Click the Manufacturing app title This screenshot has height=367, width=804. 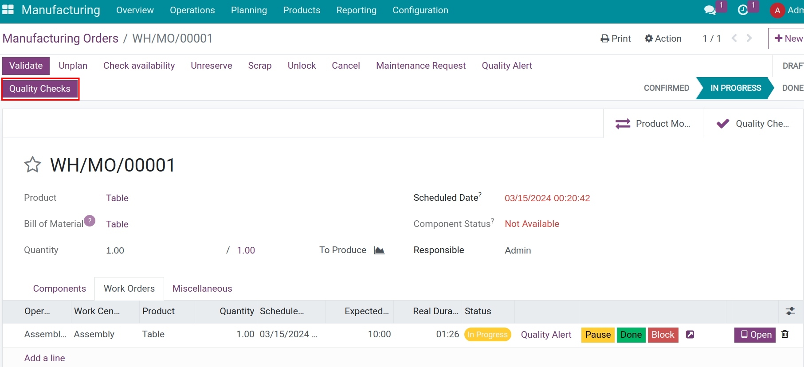(61, 10)
